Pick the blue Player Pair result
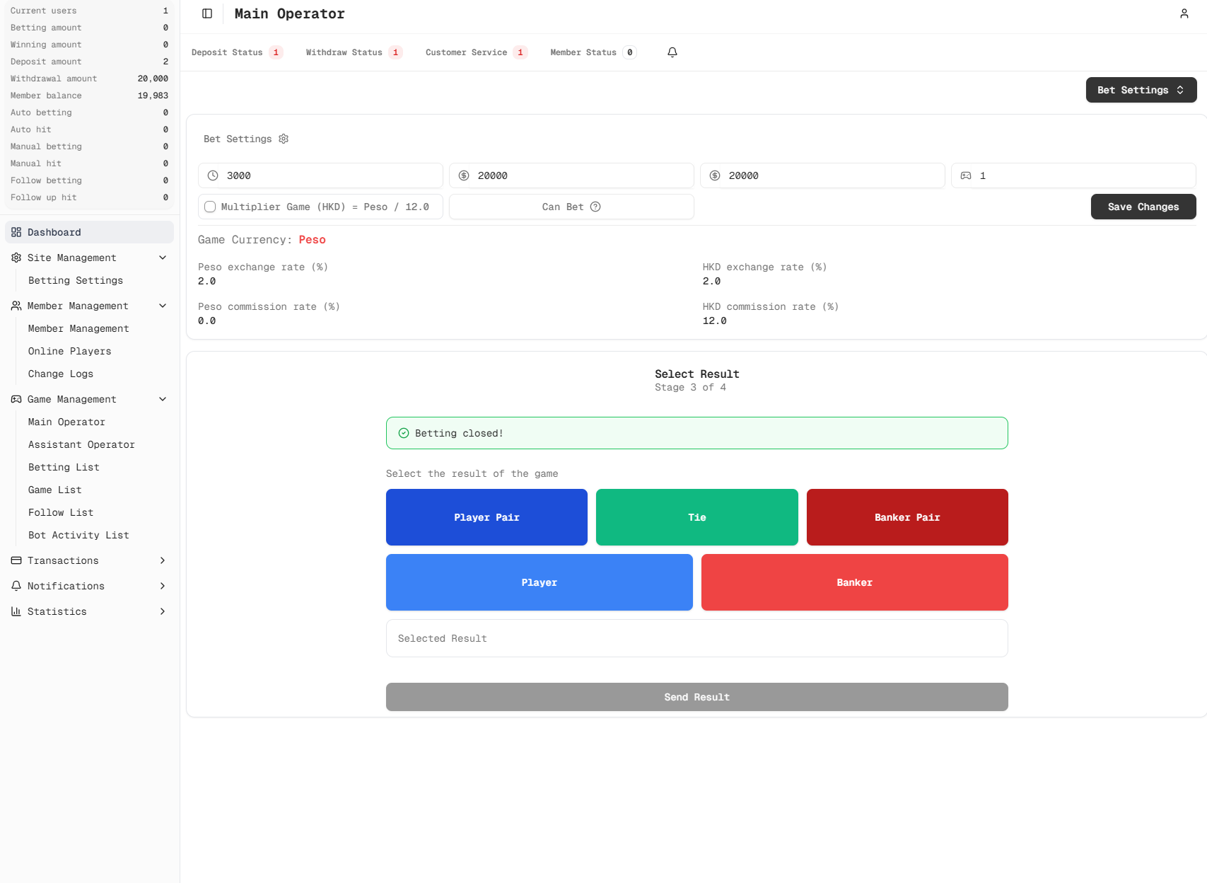The width and height of the screenshot is (1207, 883). (x=486, y=517)
